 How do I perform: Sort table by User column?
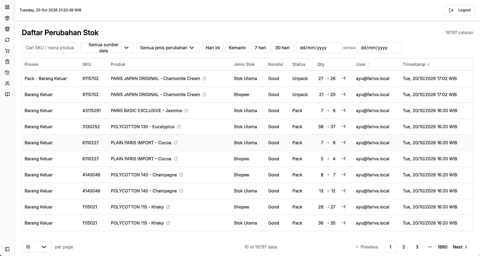(x=363, y=64)
